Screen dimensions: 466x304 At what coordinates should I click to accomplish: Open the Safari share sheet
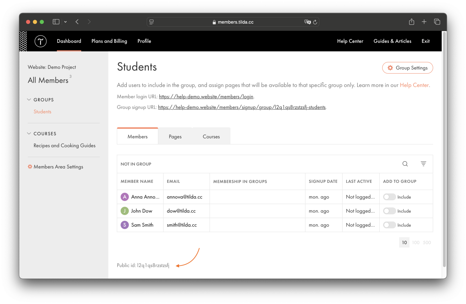click(412, 22)
